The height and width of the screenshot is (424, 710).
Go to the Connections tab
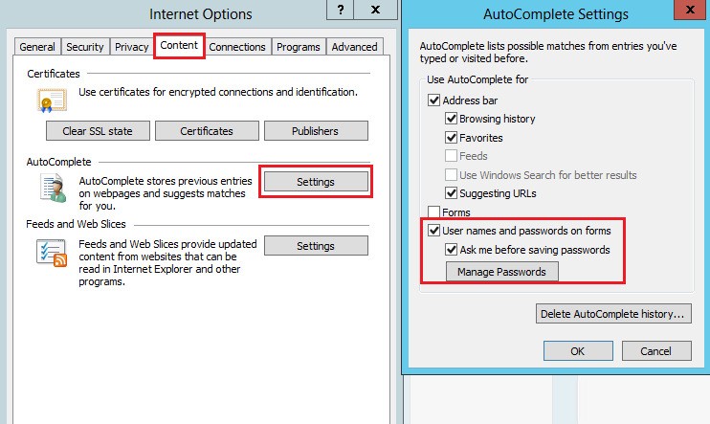(x=237, y=47)
